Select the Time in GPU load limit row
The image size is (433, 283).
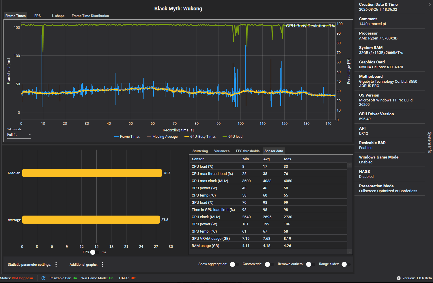click(268, 210)
